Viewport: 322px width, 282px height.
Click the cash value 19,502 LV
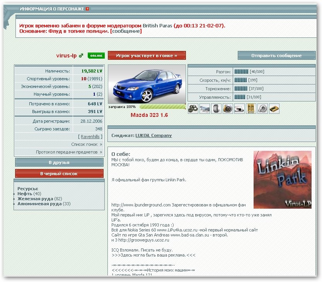coord(92,71)
